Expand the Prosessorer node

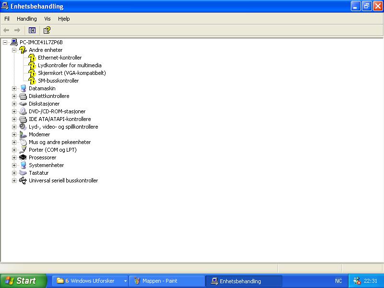point(14,157)
